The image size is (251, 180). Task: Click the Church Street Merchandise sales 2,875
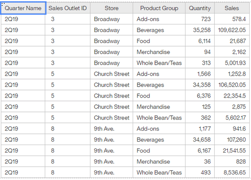coord(232,107)
